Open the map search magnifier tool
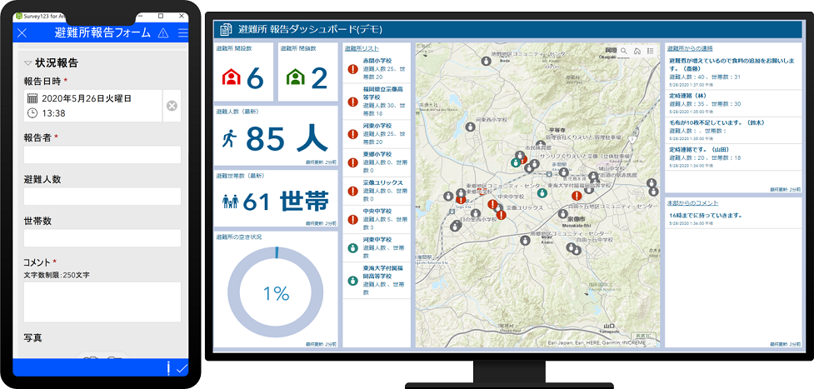The width and height of the screenshot is (814, 389). tap(624, 51)
